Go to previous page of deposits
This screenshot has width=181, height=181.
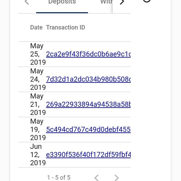click(x=96, y=178)
